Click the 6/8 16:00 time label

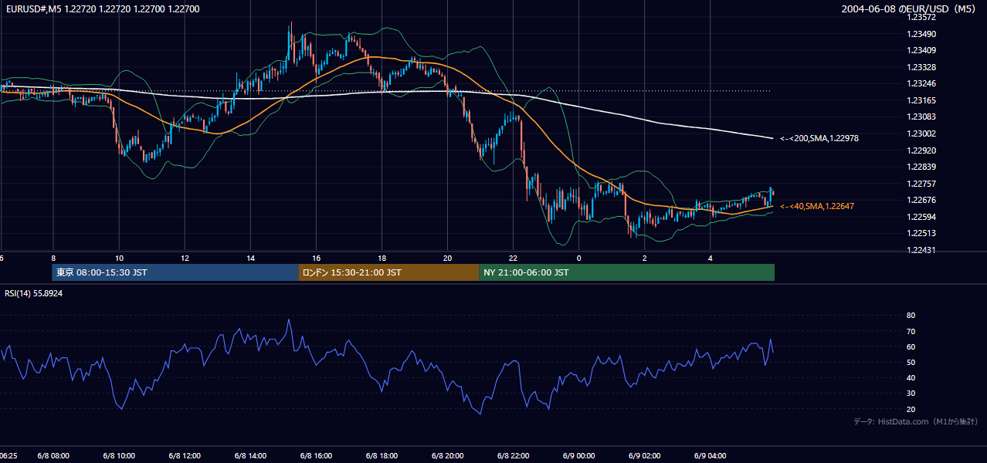click(x=316, y=456)
